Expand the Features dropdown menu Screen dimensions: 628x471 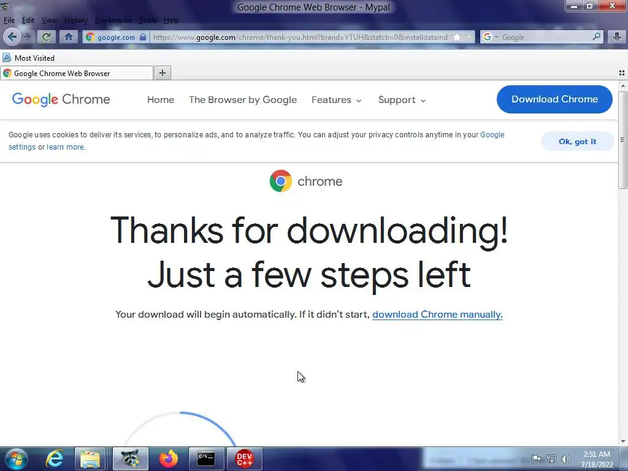click(337, 100)
